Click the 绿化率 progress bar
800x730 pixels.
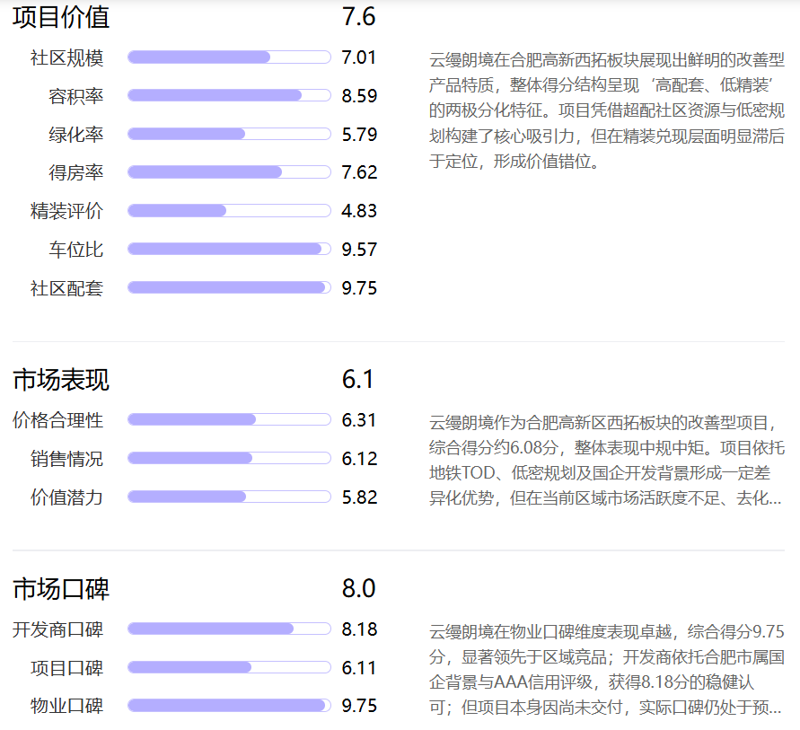point(229,134)
